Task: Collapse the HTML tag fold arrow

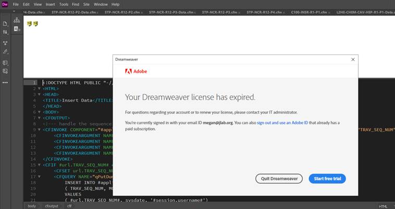Action: pyautogui.click(x=39, y=88)
